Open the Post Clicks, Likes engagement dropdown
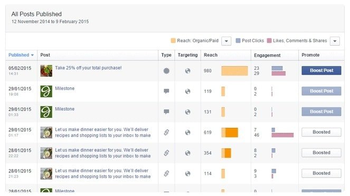 [x=335, y=41]
